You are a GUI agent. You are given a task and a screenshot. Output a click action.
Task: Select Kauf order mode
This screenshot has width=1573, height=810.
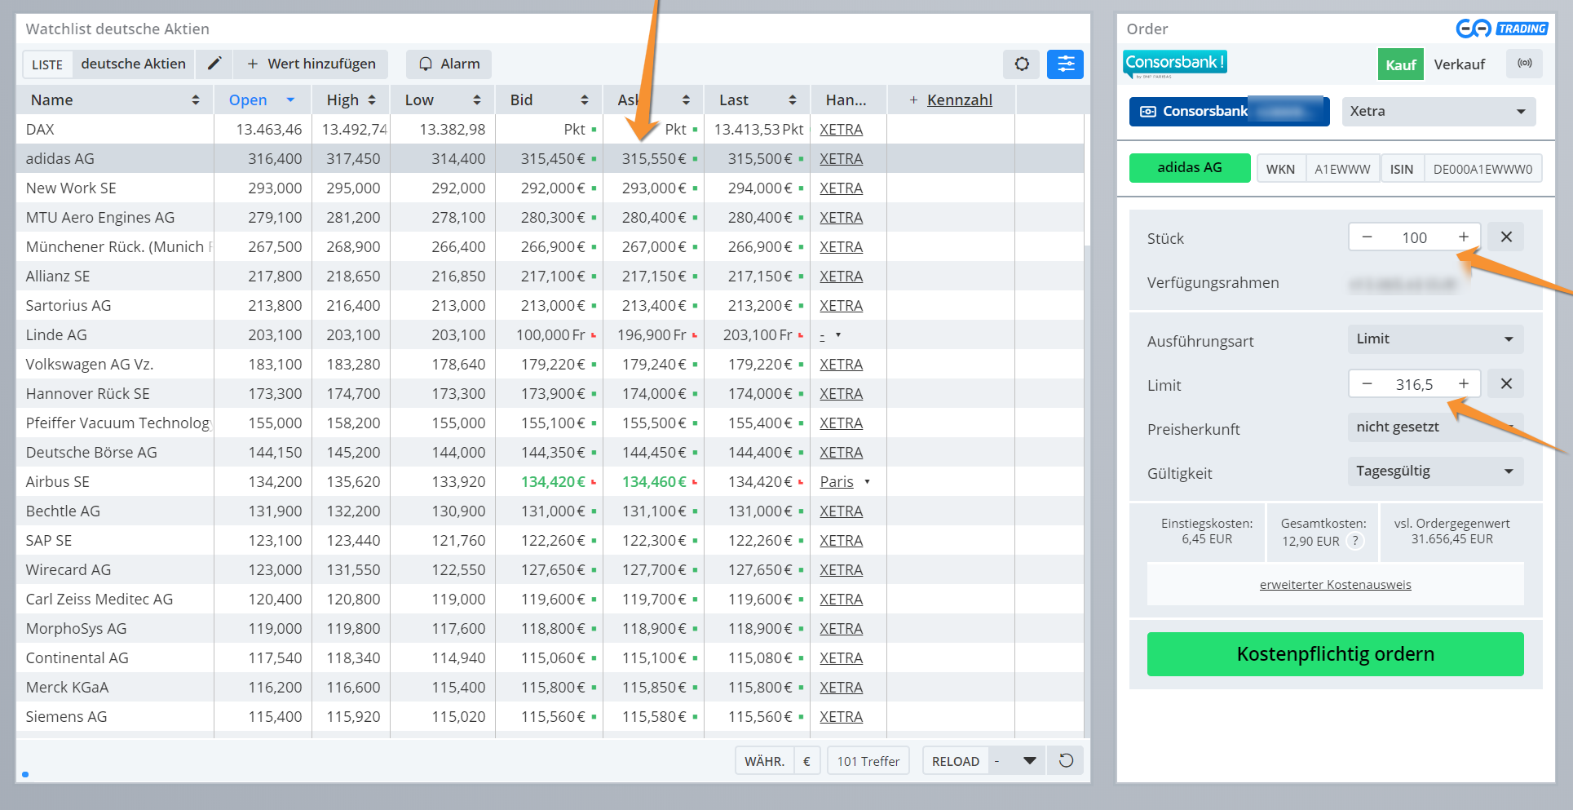click(x=1400, y=64)
